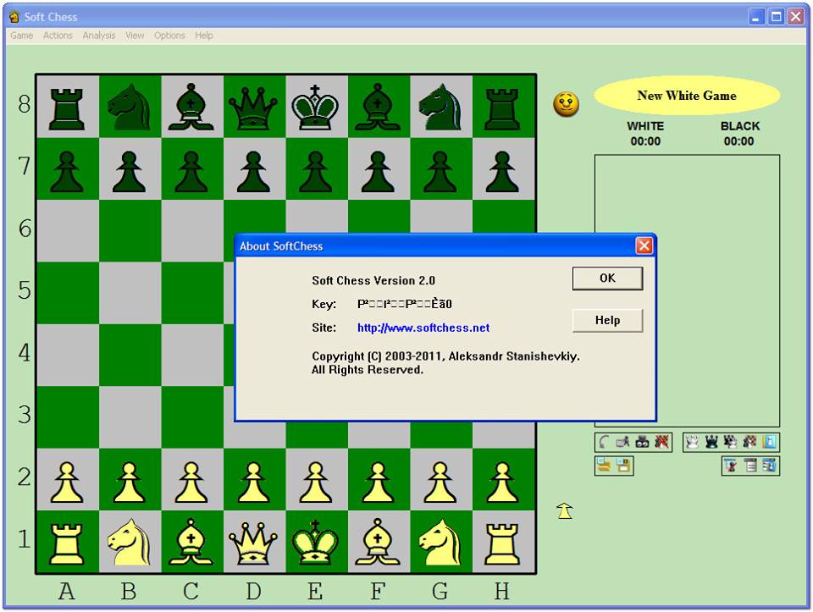
Task: Maximize the Soft Chess window
Action: coord(777,17)
